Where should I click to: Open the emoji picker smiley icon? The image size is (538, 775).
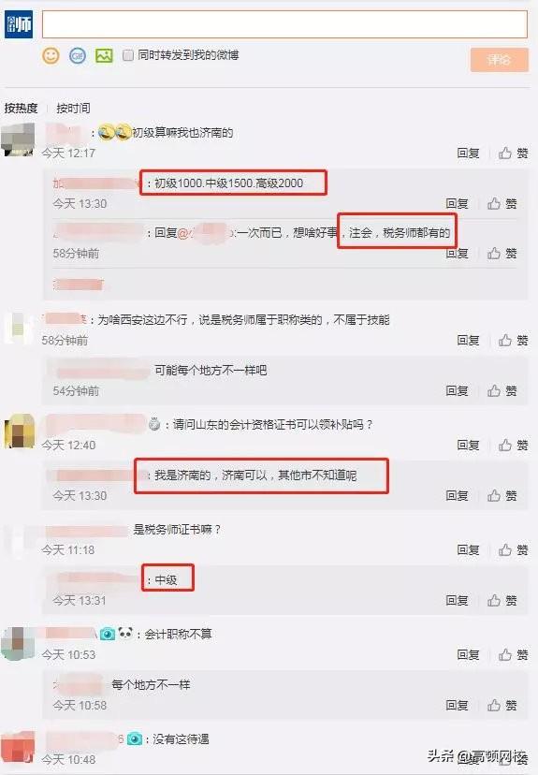coord(51,55)
